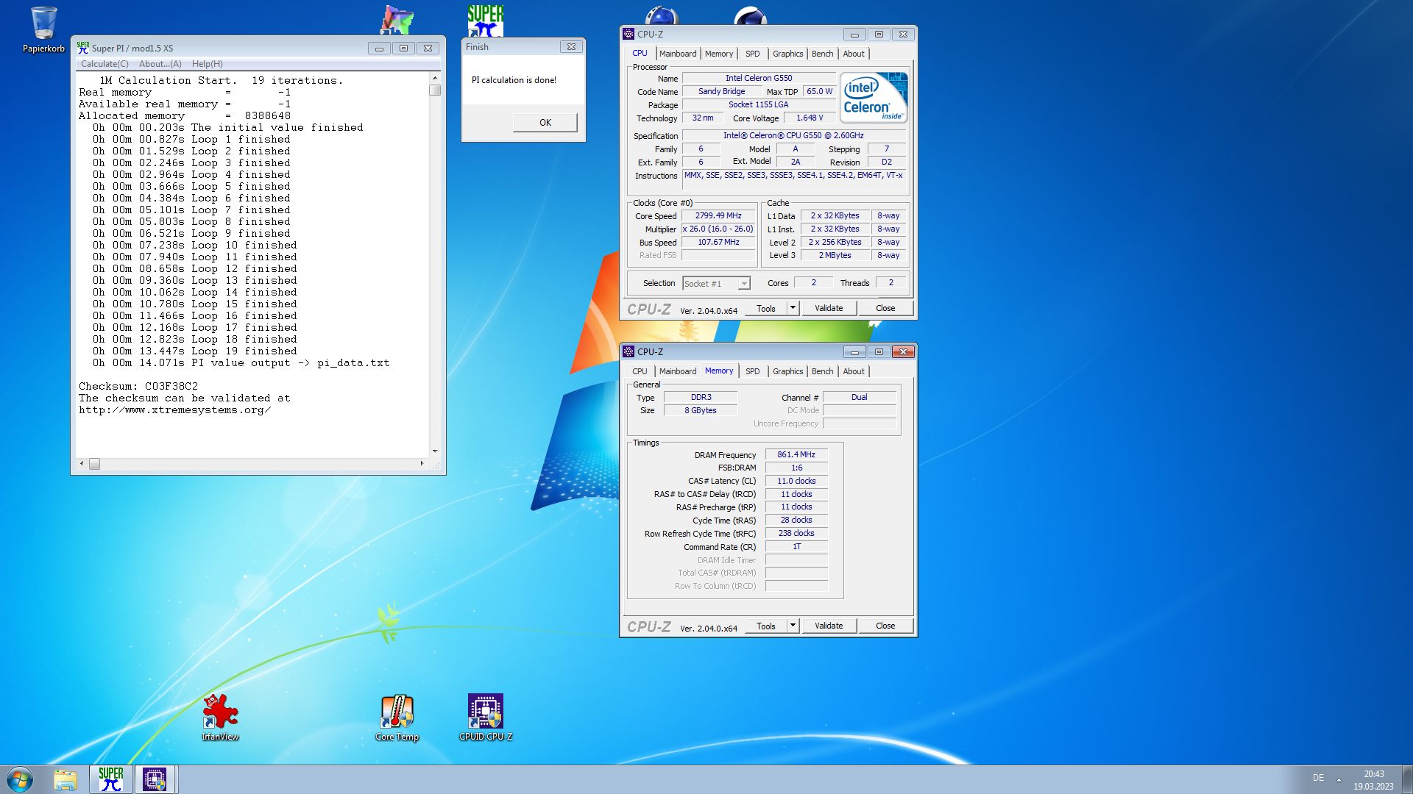Open the Super PI desktop shortcut icon
This screenshot has width=1413, height=794.
(x=485, y=20)
